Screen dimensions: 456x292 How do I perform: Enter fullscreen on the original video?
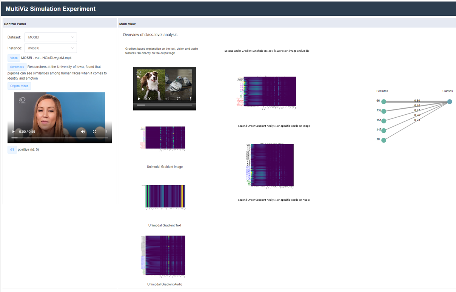[95, 132]
